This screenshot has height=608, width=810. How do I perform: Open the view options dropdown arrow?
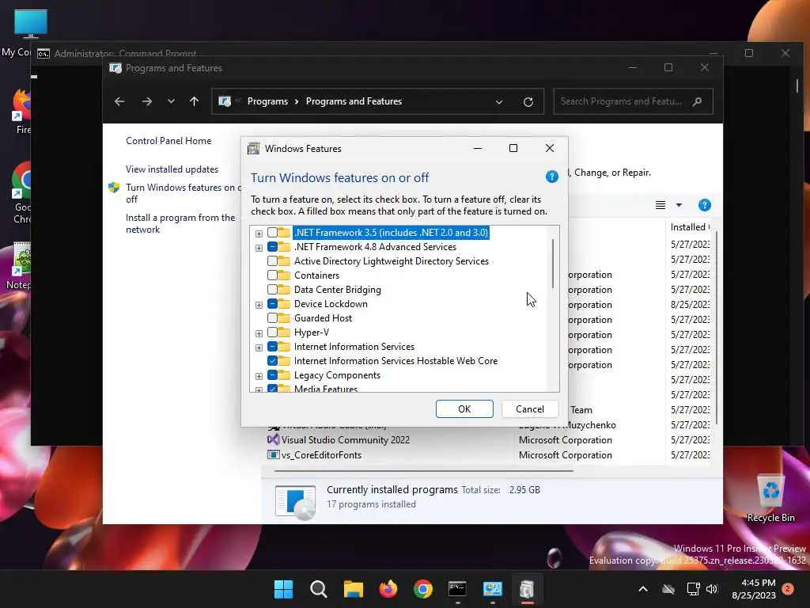click(x=679, y=205)
